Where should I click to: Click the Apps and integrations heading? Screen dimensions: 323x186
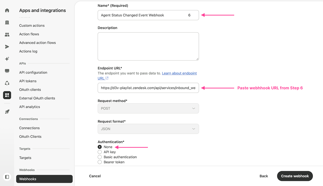[42, 10]
